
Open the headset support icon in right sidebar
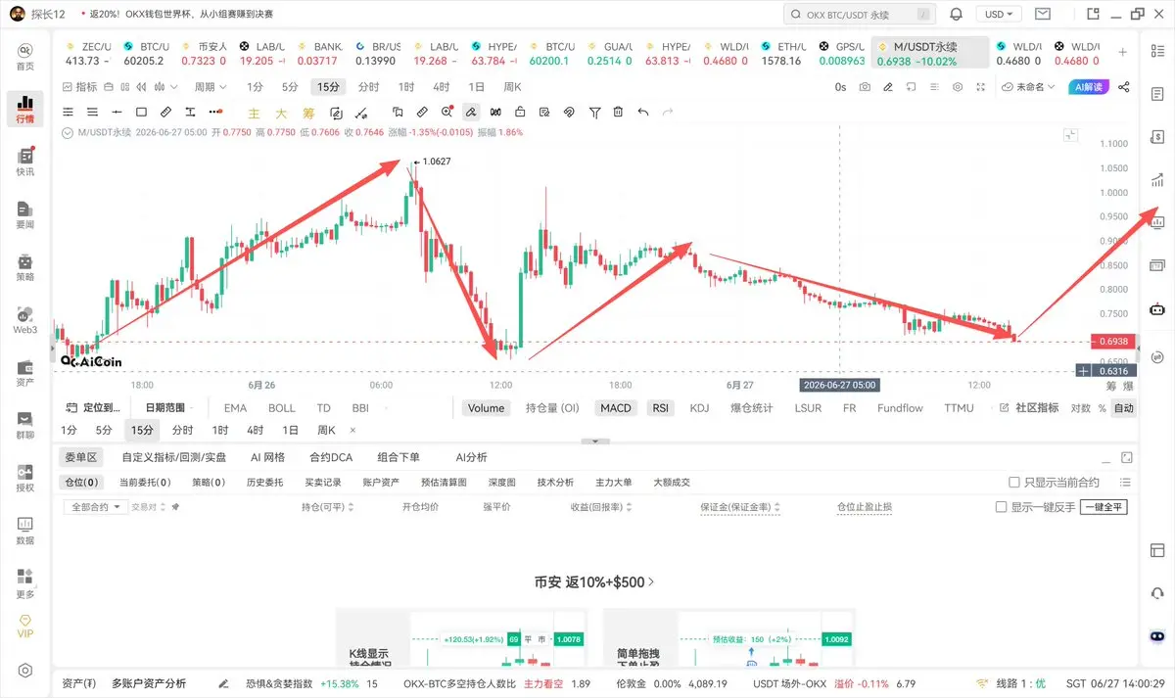point(1157,593)
